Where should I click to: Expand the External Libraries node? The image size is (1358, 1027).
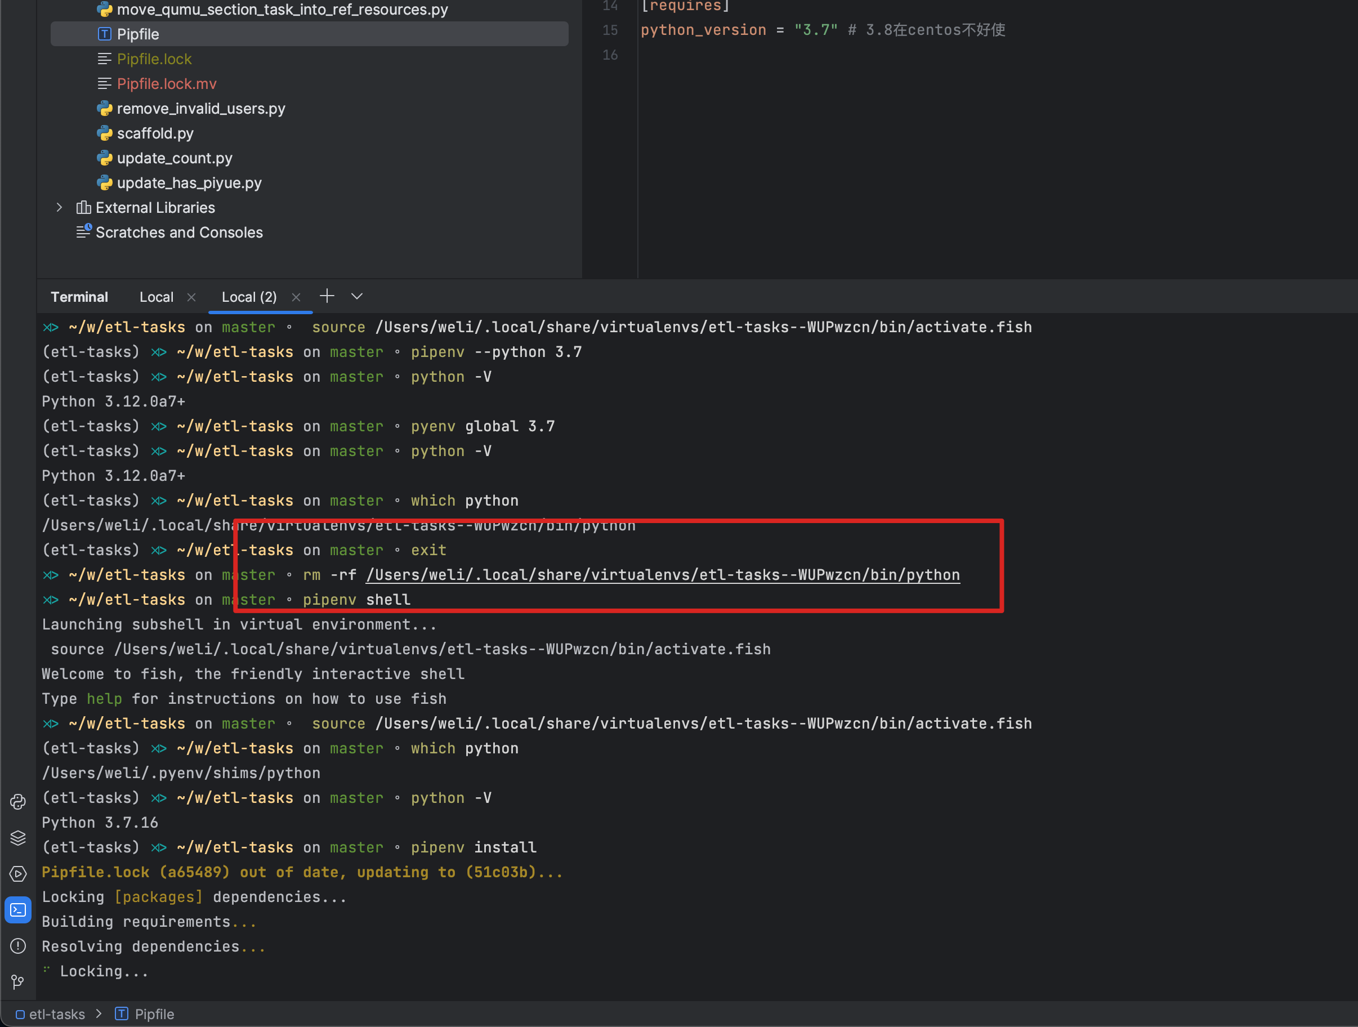point(59,208)
